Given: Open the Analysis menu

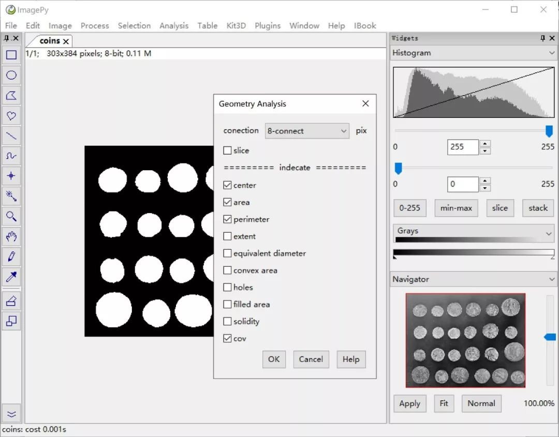Looking at the screenshot, I should 174,25.
